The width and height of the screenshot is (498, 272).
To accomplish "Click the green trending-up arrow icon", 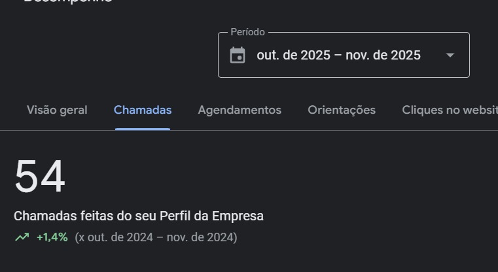I will click(x=22, y=237).
